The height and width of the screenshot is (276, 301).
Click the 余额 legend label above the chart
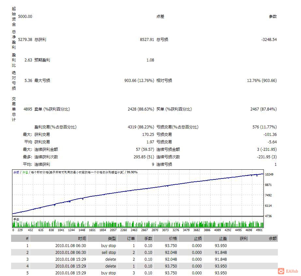(17, 172)
